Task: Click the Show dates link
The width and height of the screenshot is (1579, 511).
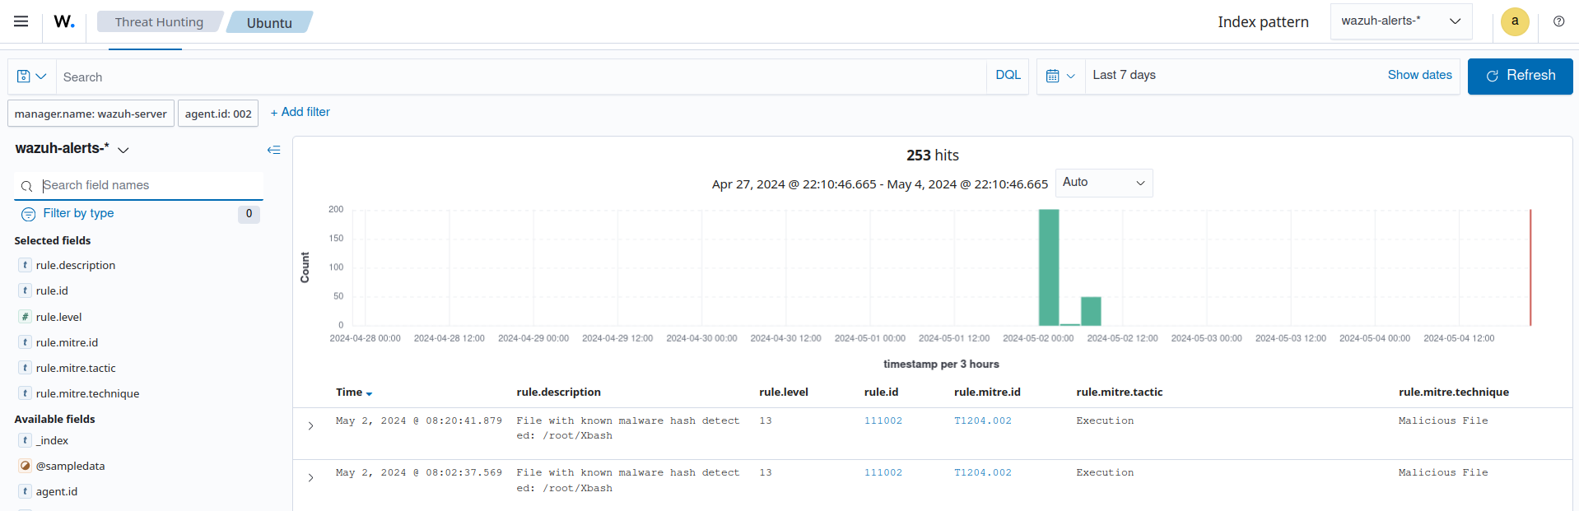Action: pyautogui.click(x=1419, y=75)
